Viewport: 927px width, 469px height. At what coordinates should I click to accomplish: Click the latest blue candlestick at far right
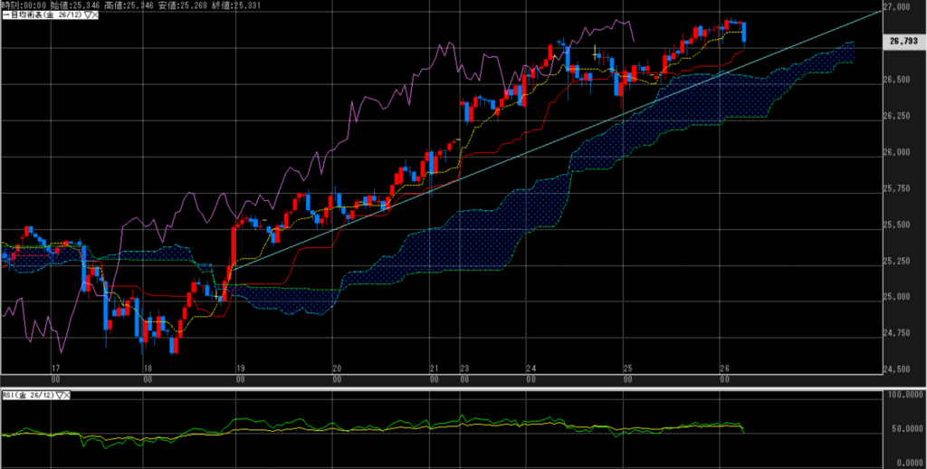(744, 33)
